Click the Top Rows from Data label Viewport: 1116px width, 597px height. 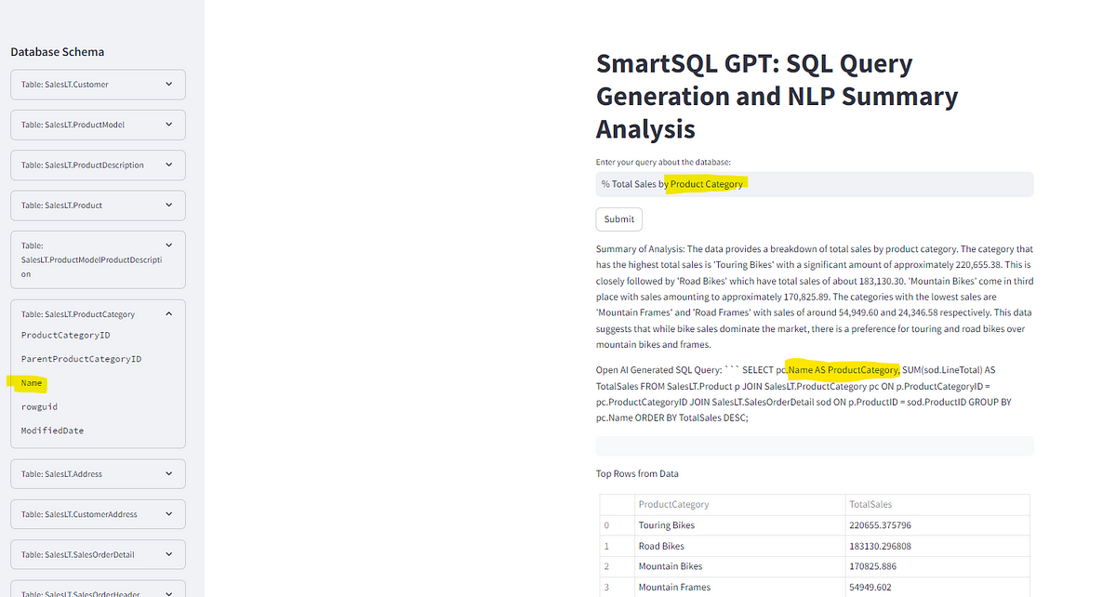(637, 473)
